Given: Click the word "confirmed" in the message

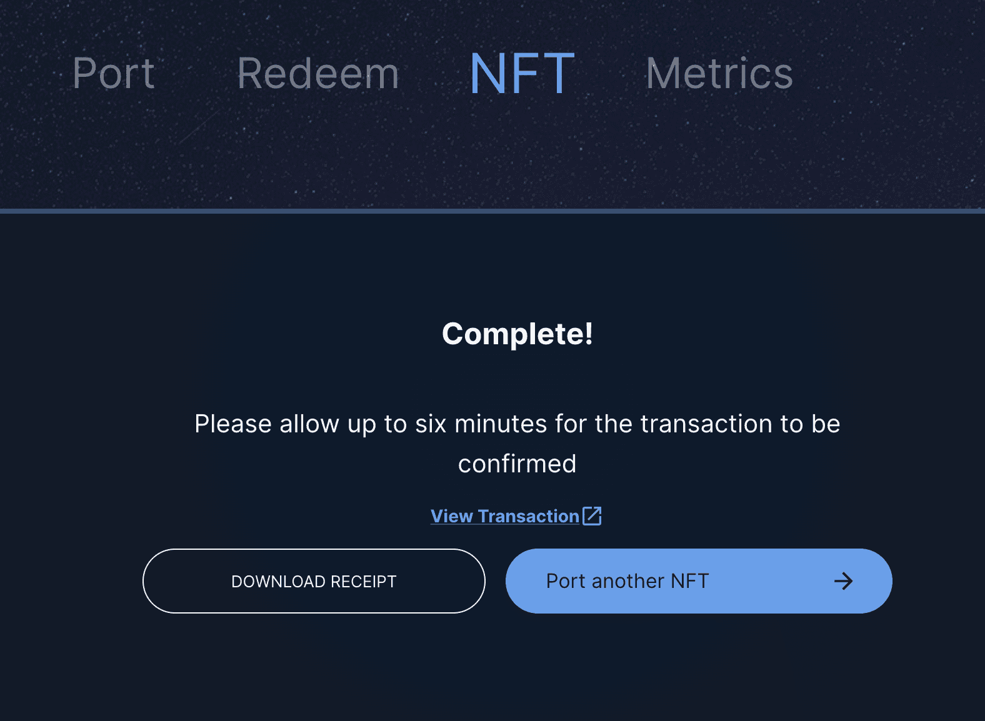Looking at the screenshot, I should point(517,464).
